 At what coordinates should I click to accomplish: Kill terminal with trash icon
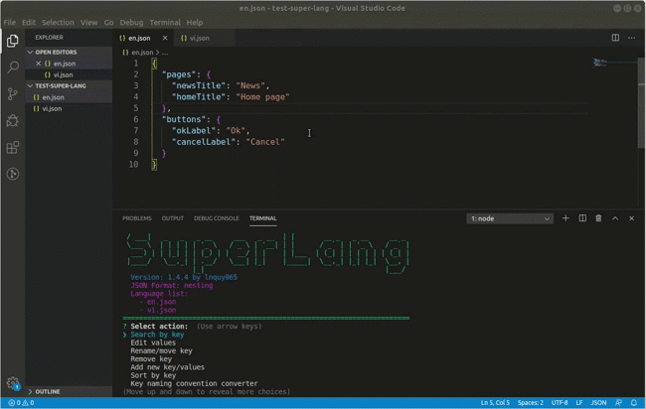(x=598, y=218)
